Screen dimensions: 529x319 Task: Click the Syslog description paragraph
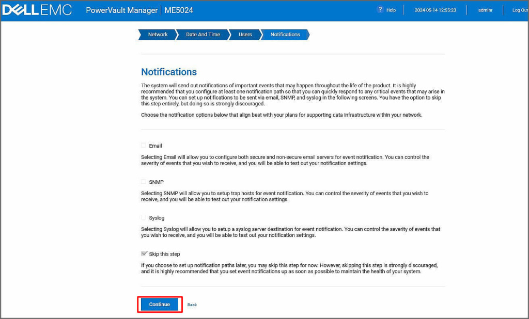(x=290, y=232)
